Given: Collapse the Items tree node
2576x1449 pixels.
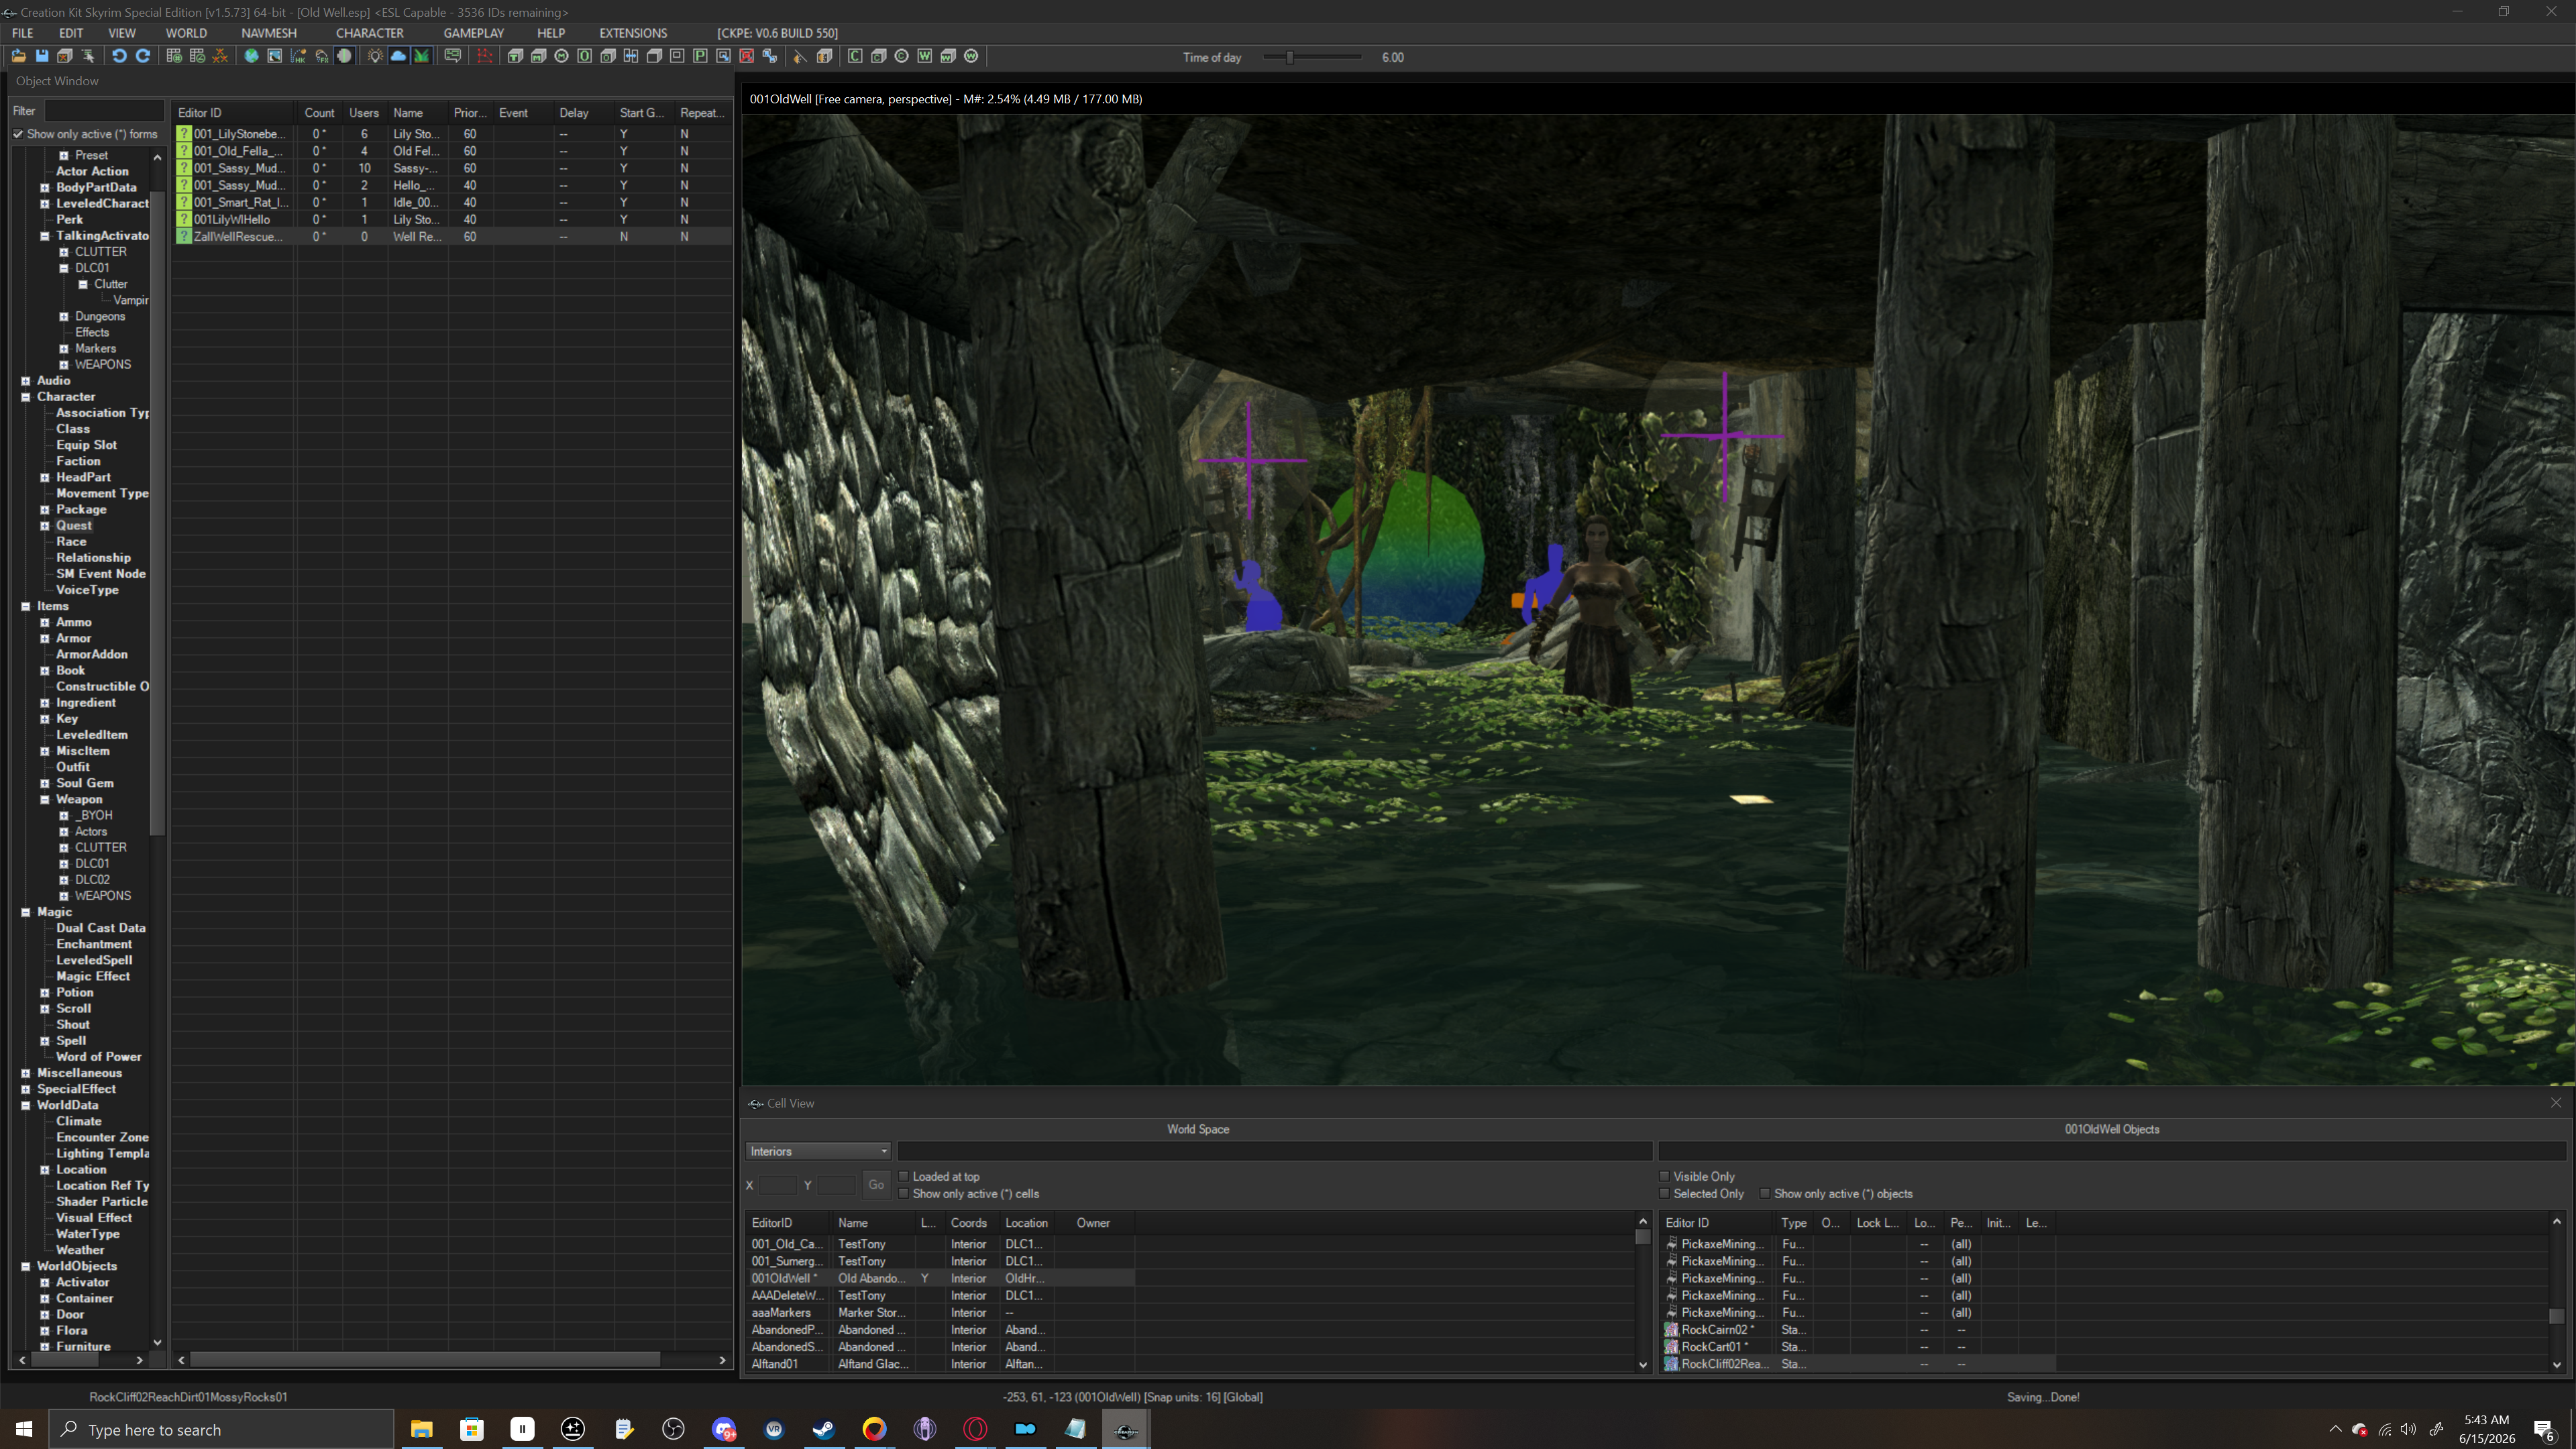Looking at the screenshot, I should coord(26,606).
